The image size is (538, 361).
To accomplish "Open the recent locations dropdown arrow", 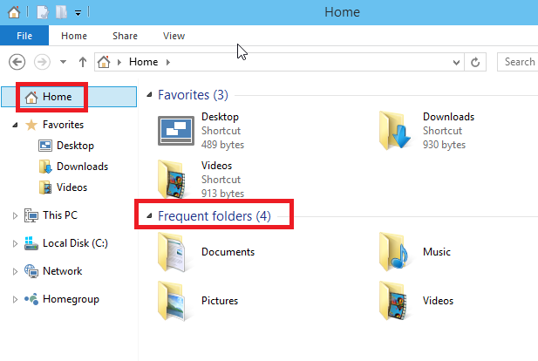I will 63,62.
